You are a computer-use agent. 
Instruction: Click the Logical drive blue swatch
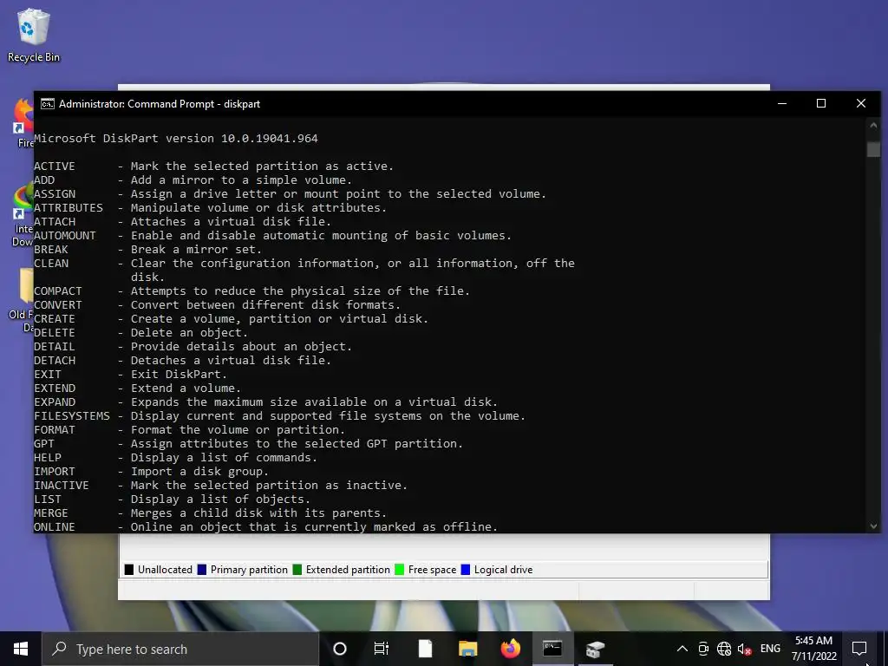pos(466,570)
